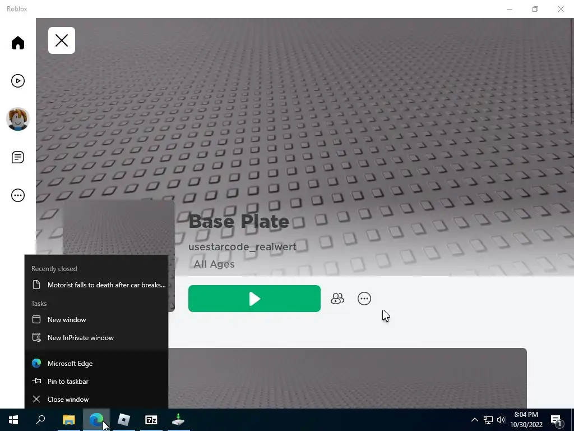Click the Roblox page vertical scrollbar

(x=572, y=71)
